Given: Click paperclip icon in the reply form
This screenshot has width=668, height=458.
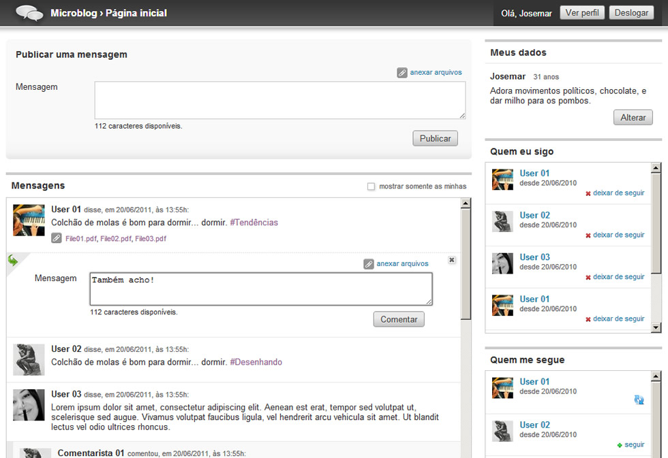Looking at the screenshot, I should [x=369, y=264].
